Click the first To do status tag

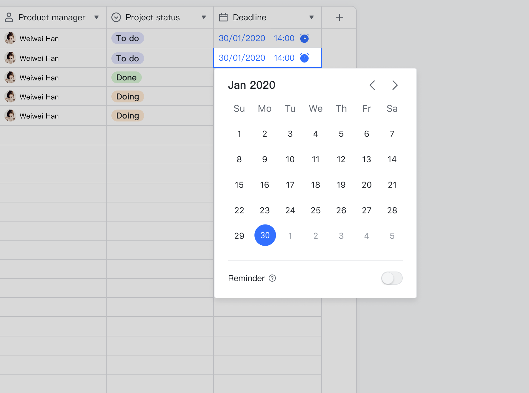[127, 38]
